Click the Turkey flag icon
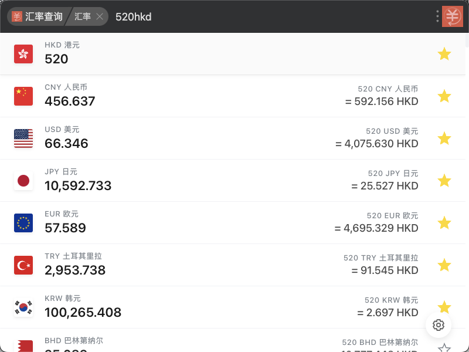This screenshot has width=469, height=352. [x=23, y=265]
